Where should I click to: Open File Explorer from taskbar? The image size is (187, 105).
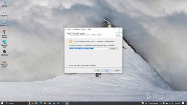tap(45, 103)
